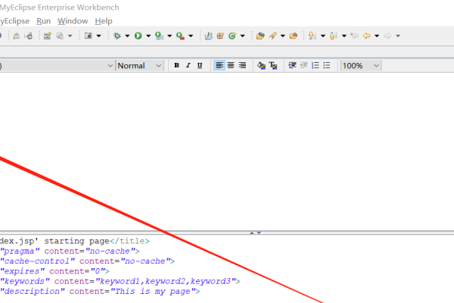Click the green Run button icon

pyautogui.click(x=138, y=36)
